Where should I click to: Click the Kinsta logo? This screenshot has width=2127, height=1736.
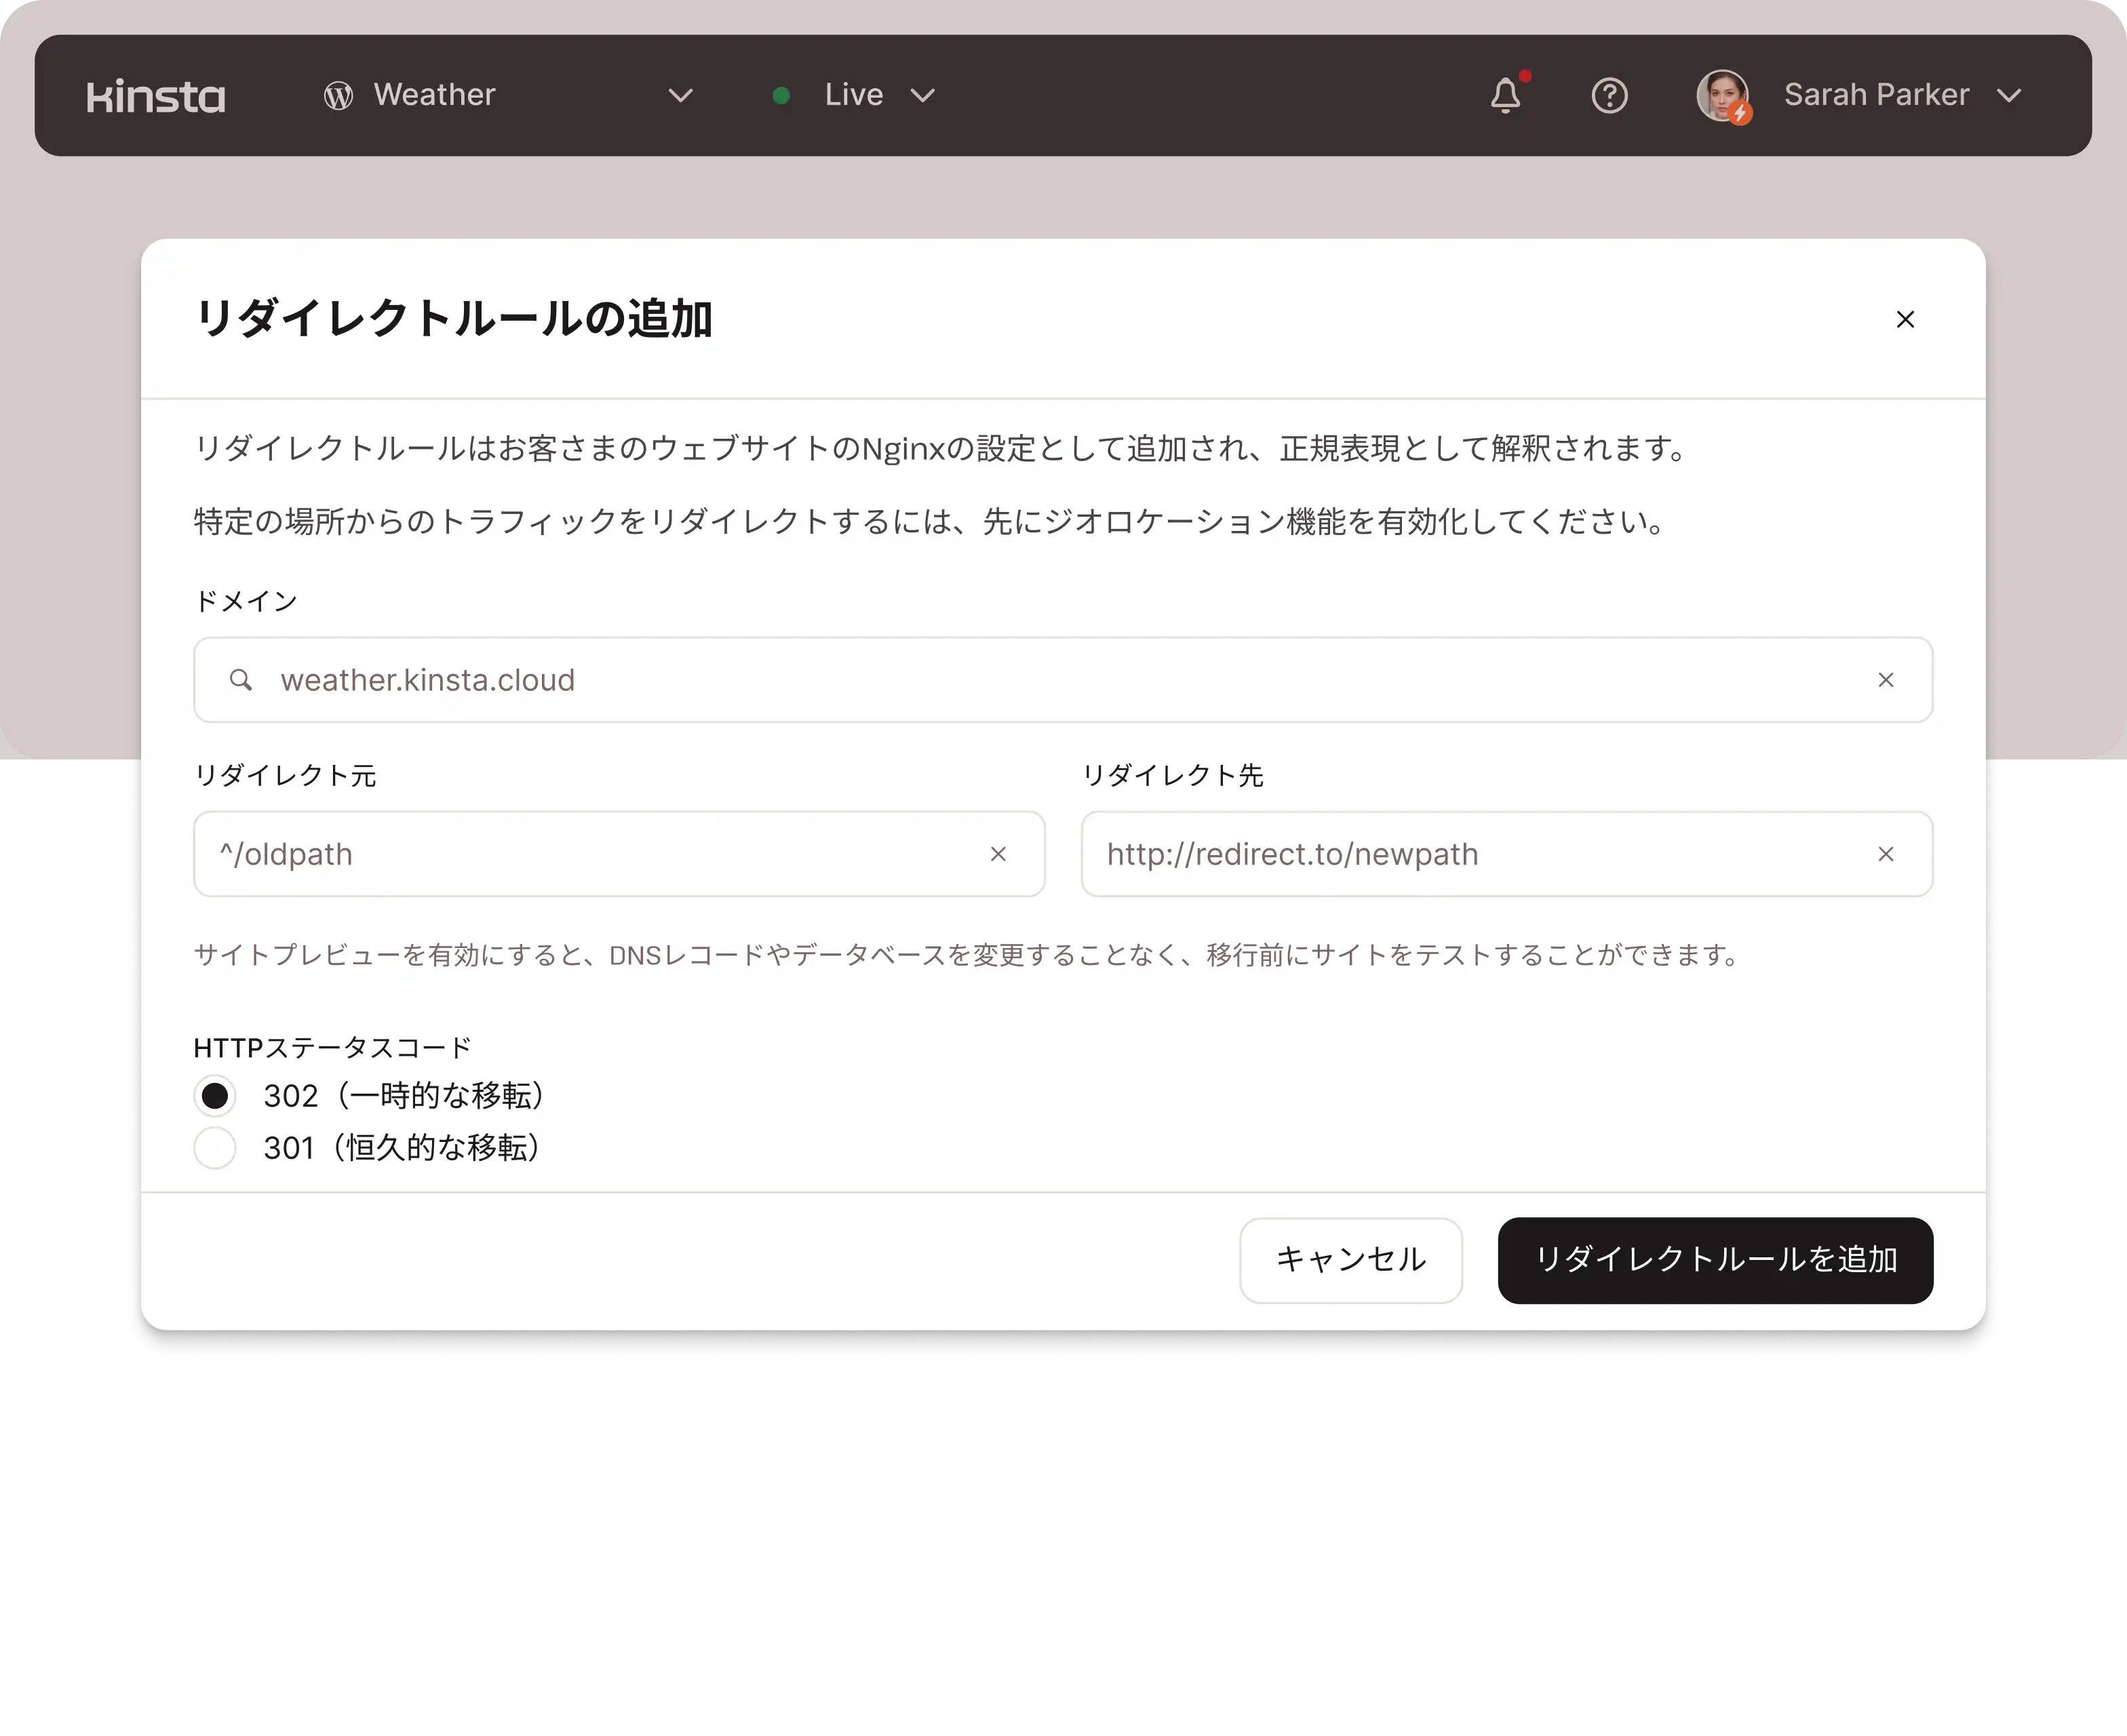pos(156,96)
